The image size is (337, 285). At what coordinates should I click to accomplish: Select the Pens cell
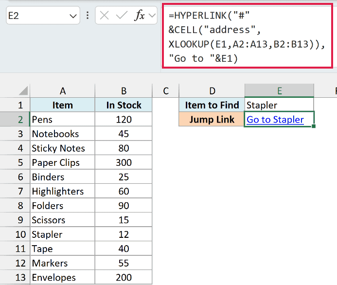tap(63, 119)
